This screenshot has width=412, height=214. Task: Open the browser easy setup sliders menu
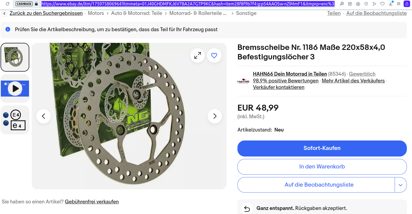(399, 4)
